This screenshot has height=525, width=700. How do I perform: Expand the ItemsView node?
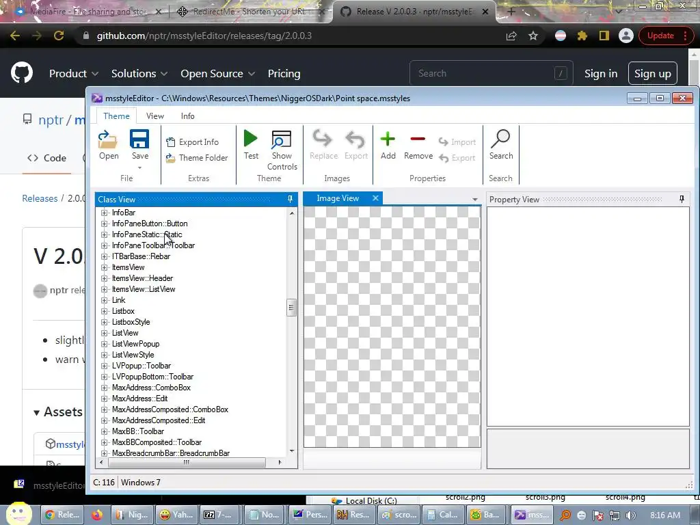tap(105, 267)
